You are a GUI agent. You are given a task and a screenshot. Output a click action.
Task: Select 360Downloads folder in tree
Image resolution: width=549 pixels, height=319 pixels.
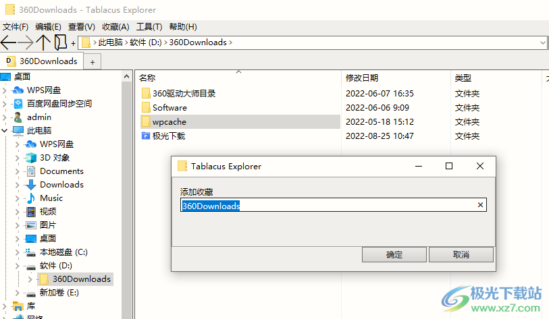coord(75,279)
